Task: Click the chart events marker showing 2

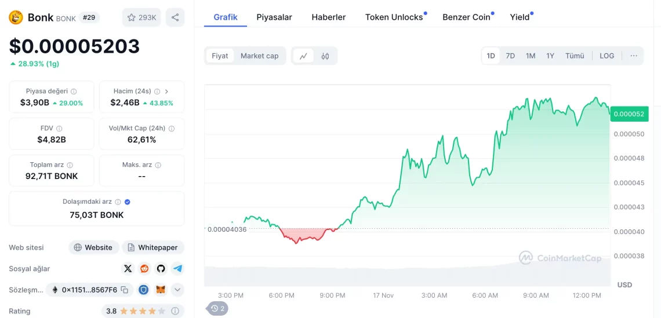Action: point(218,309)
